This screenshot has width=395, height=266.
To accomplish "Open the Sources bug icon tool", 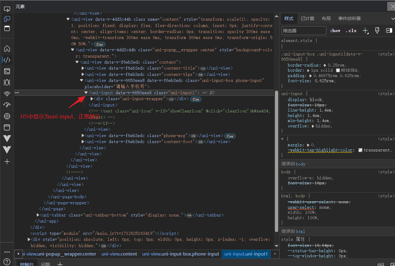I will [x=7, y=82].
